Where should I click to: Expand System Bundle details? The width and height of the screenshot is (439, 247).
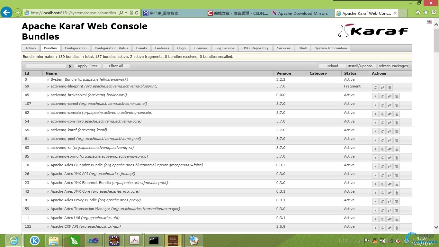point(48,80)
